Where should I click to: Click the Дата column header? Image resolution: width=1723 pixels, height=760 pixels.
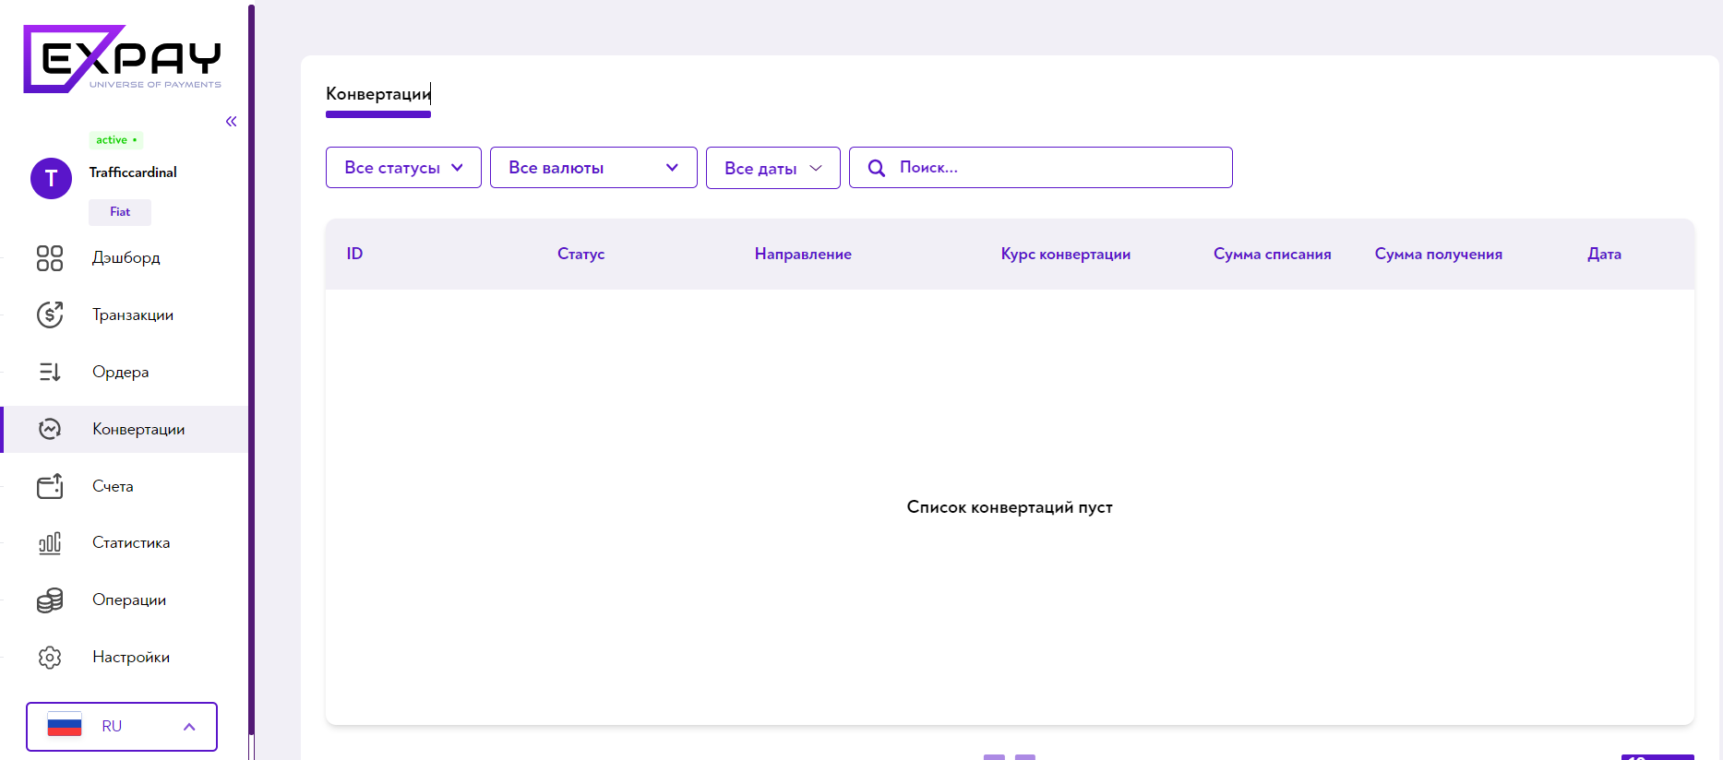pos(1605,254)
